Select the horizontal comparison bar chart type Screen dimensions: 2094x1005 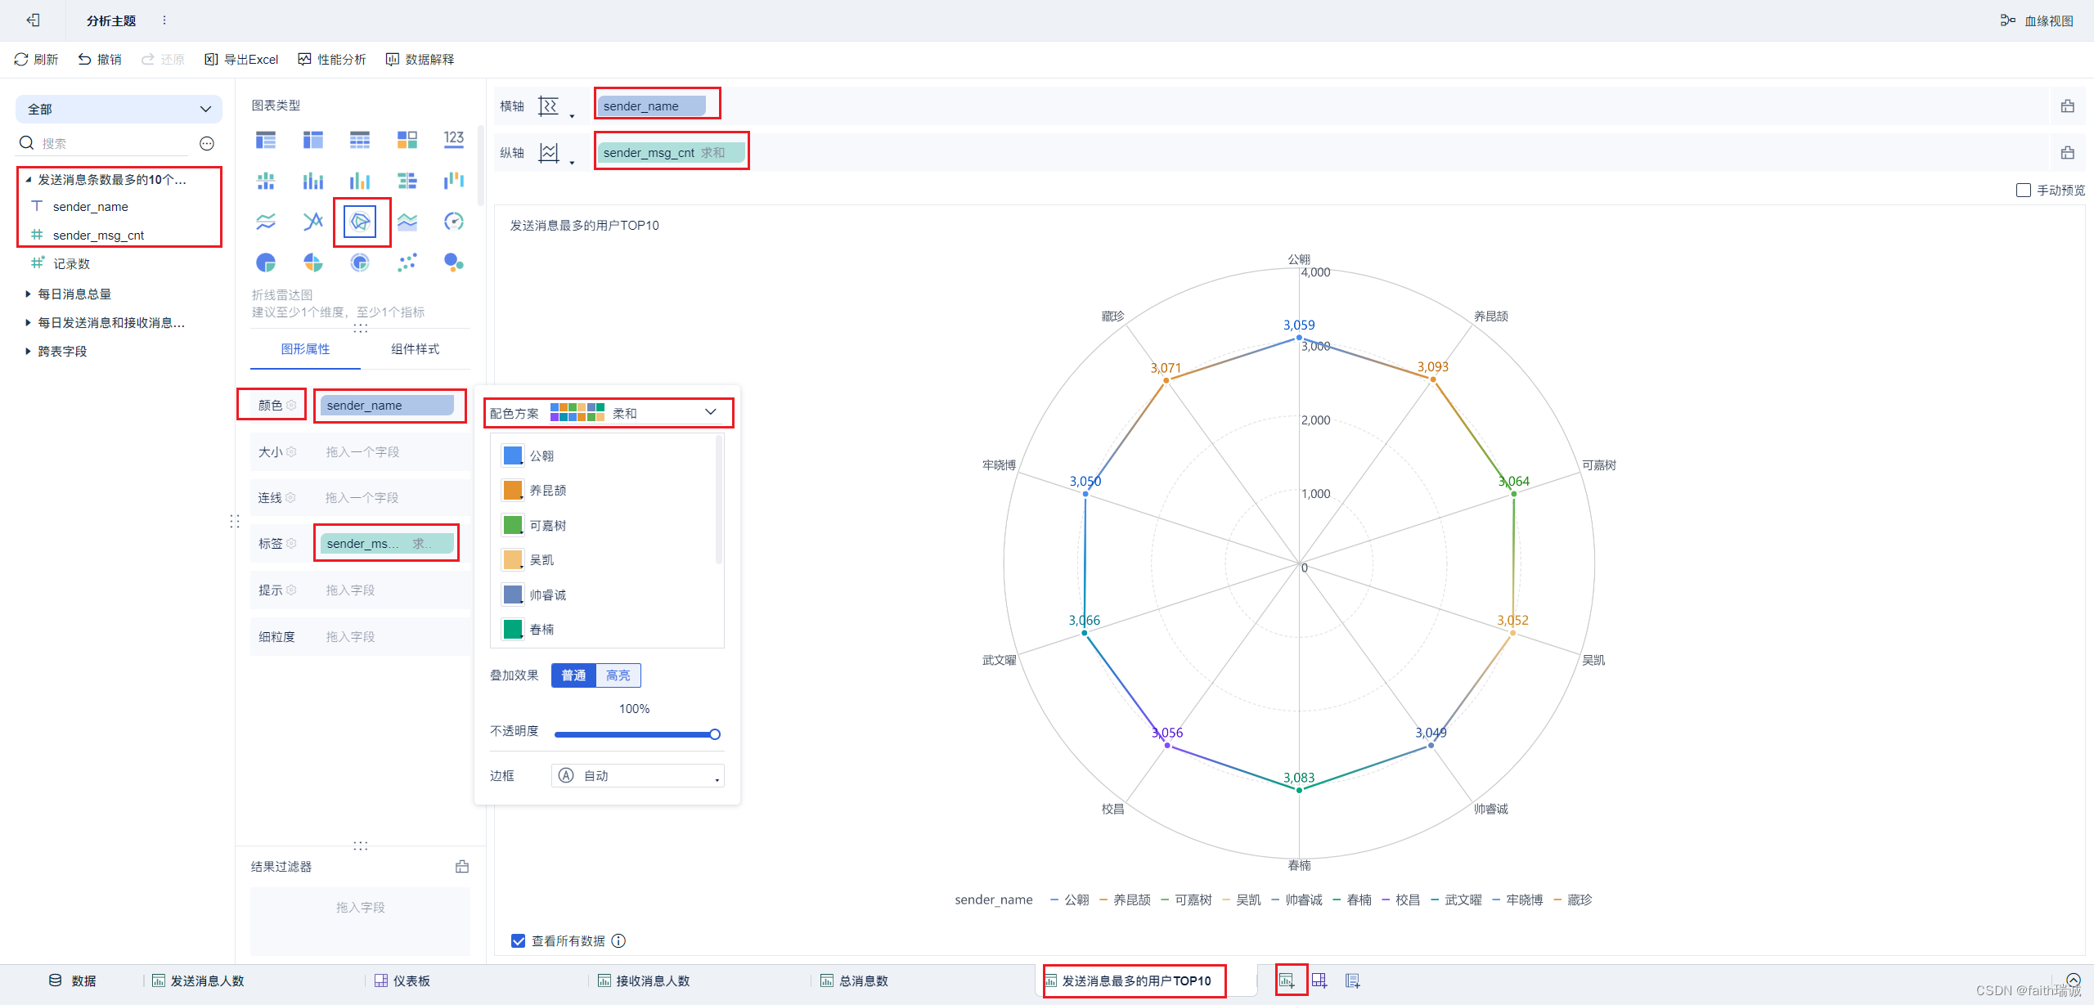(407, 181)
